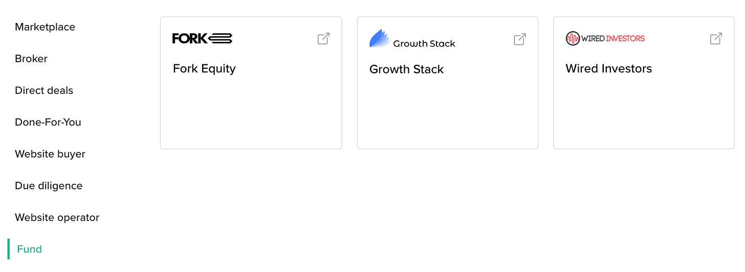Screen dimensions: 745x272
Task: Go to Website buyer category
Action: coord(50,154)
